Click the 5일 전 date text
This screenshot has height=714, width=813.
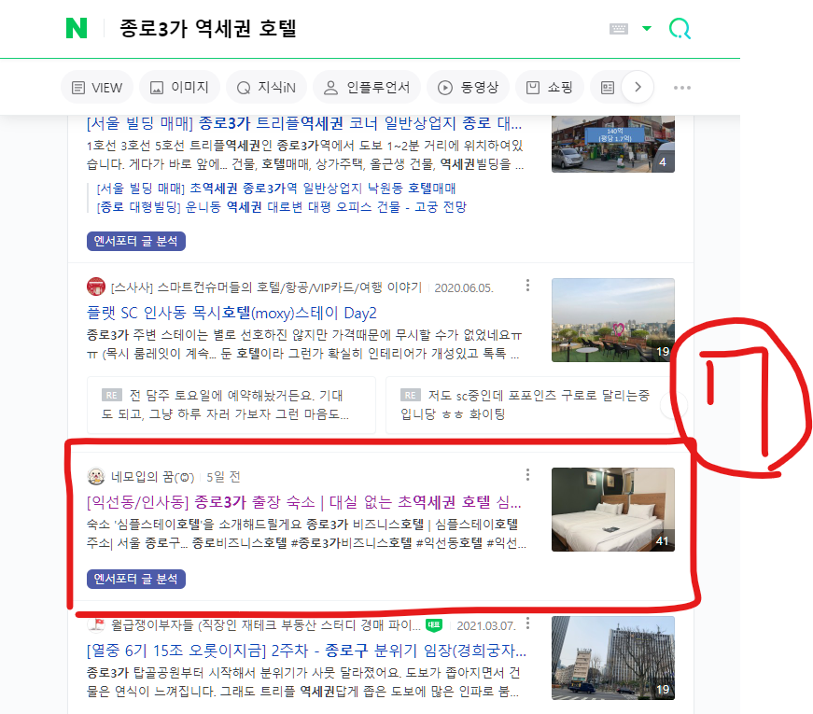click(223, 477)
